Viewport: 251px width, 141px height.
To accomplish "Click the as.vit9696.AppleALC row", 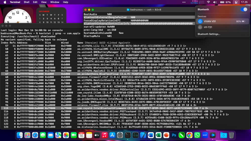I will tap(125, 71).
